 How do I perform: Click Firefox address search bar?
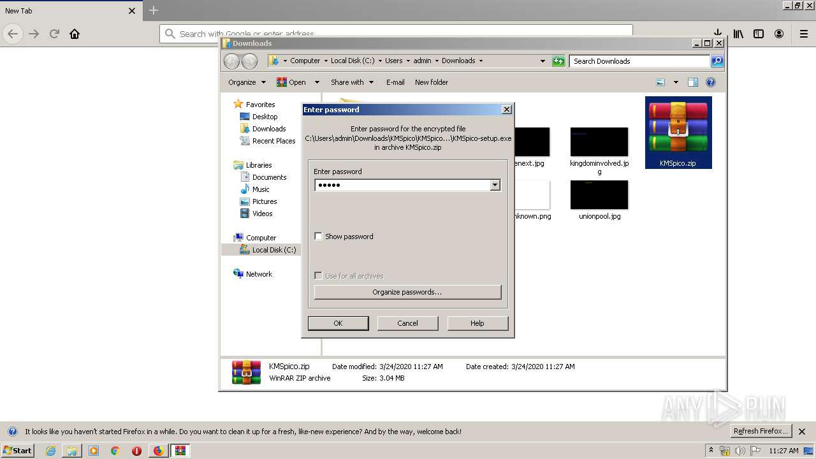pos(396,34)
